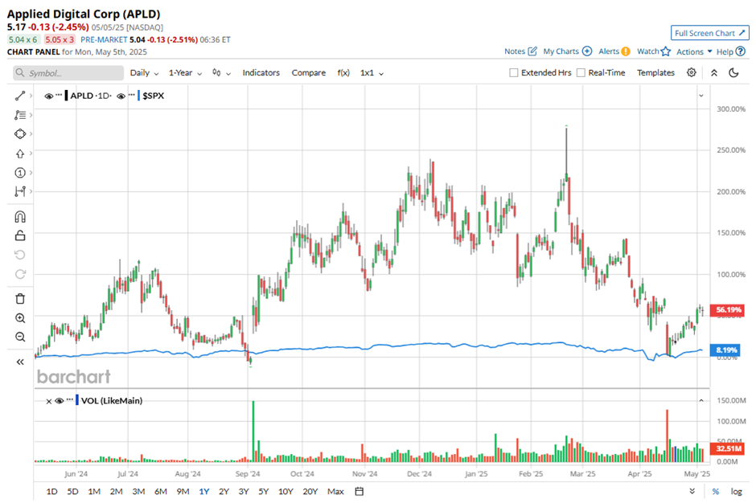The image size is (756, 503).
Task: Collapse the left drawing toolbar
Action: (20, 362)
